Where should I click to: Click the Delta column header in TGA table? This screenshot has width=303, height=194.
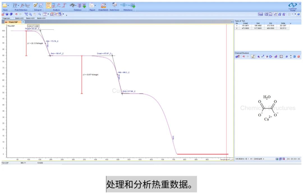[283, 23]
